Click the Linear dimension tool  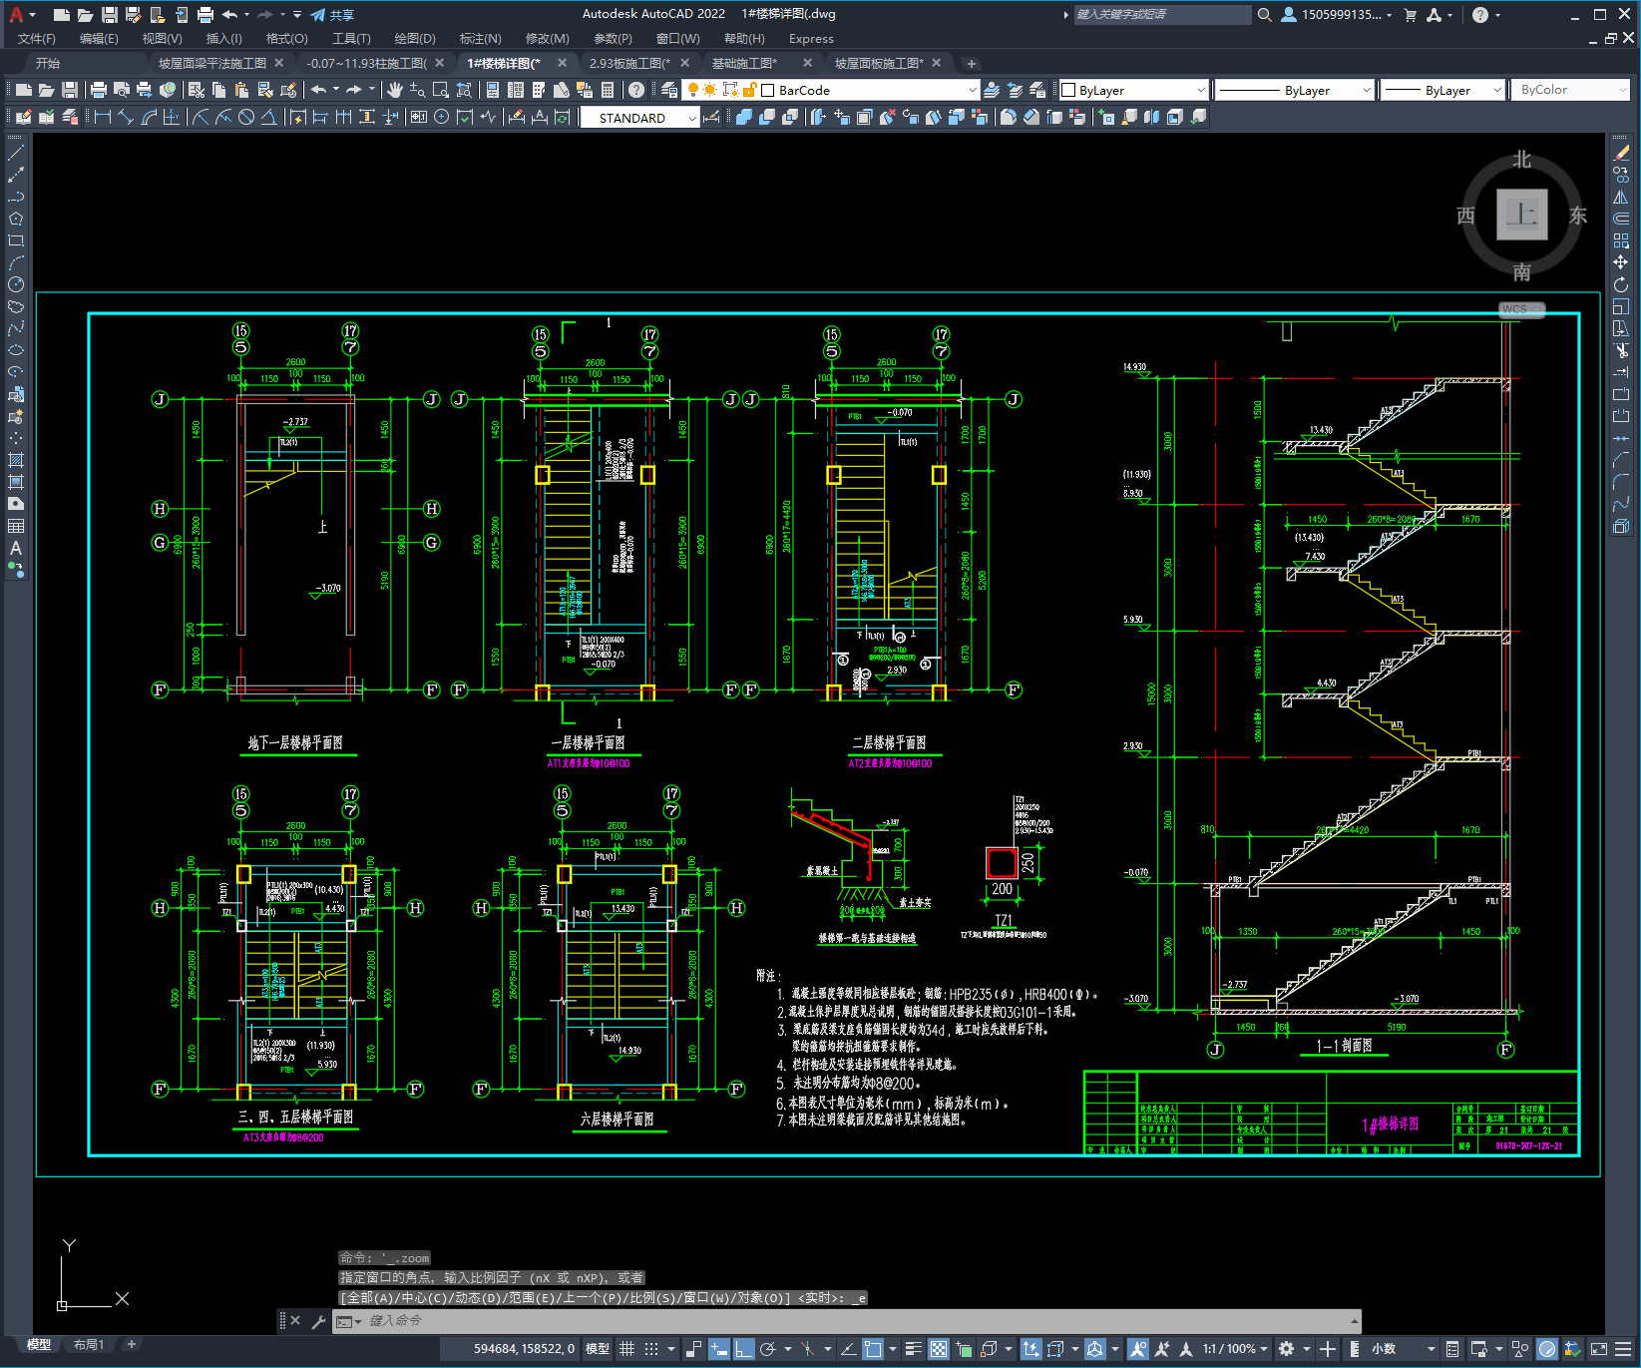pos(102,117)
